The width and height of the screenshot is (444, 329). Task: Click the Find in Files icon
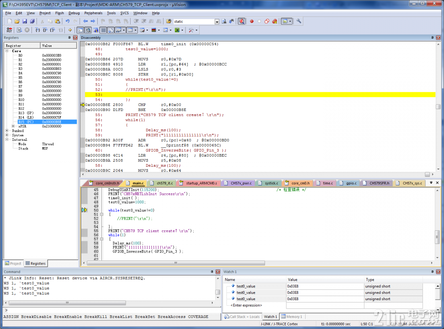point(169,21)
